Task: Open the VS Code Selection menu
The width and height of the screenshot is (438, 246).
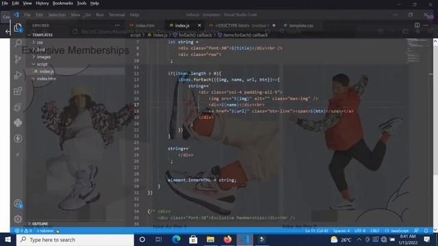Action: click(x=57, y=15)
